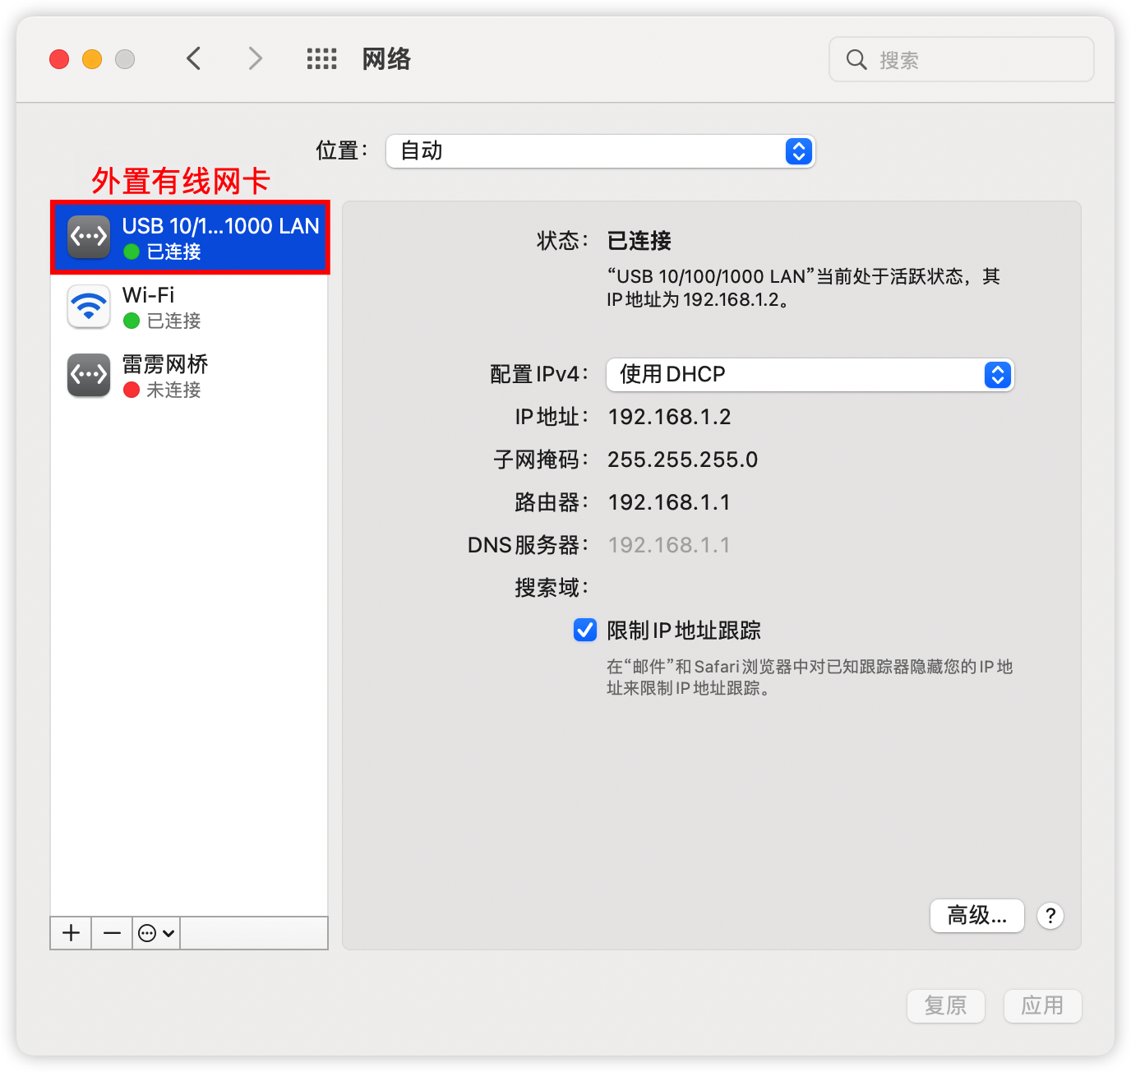Click the forward navigation arrow
This screenshot has width=1131, height=1072.
click(255, 59)
